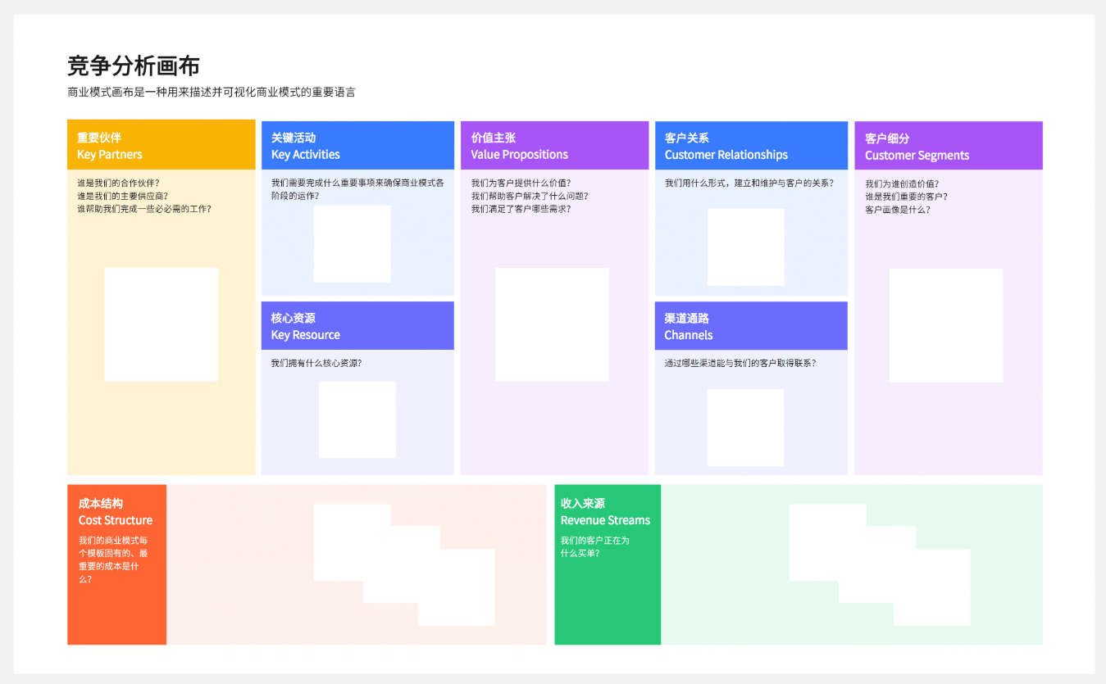Click the white note in Value Propositions
1106x684 pixels.
[553, 324]
